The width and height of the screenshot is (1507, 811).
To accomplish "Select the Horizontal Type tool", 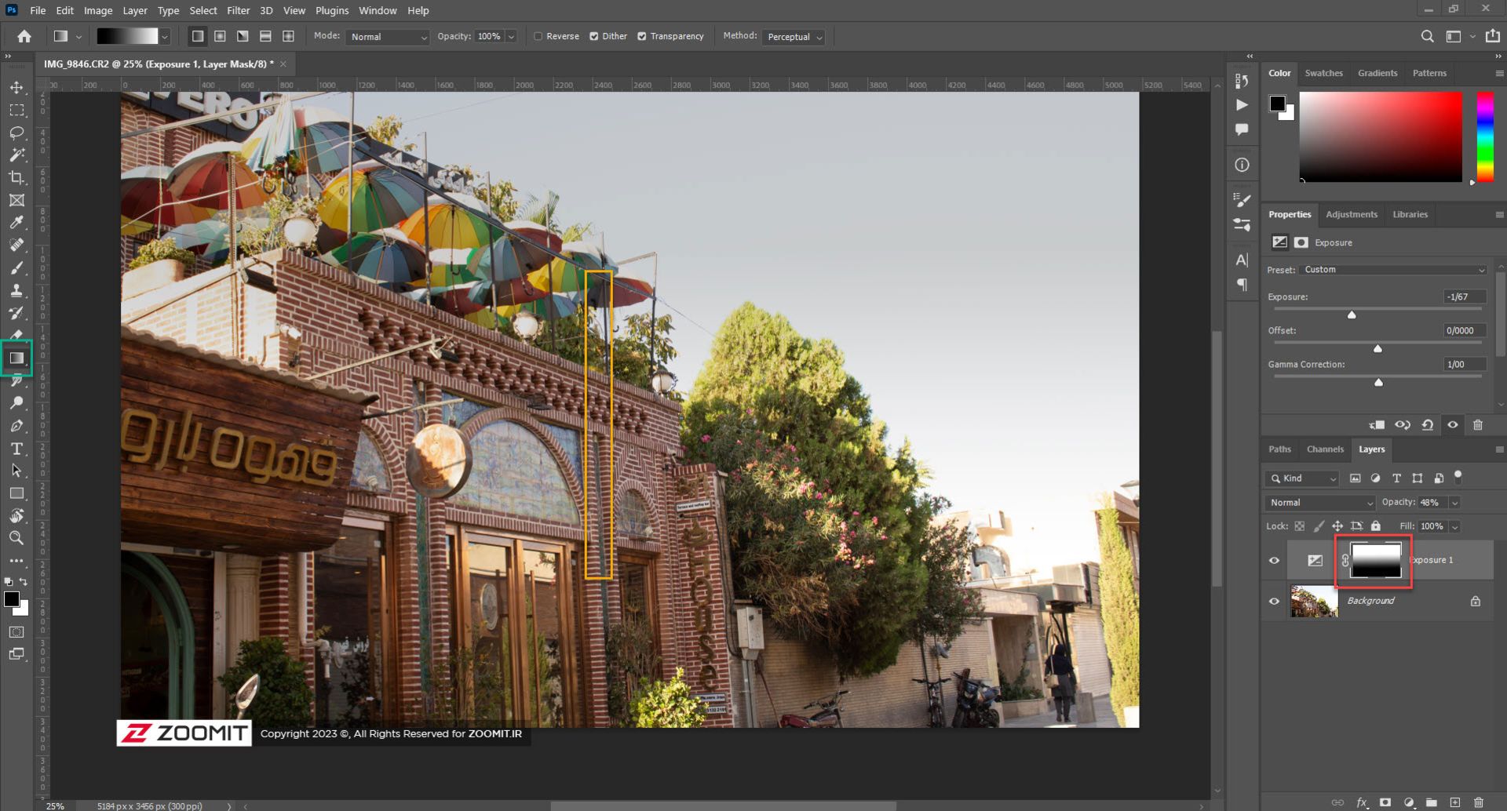I will coord(16,449).
